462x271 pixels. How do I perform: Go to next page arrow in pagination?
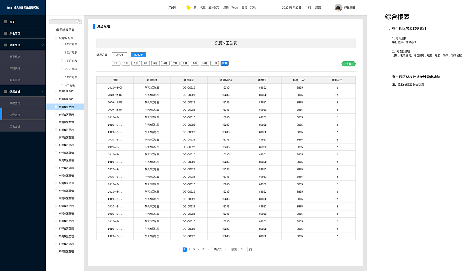208,249
